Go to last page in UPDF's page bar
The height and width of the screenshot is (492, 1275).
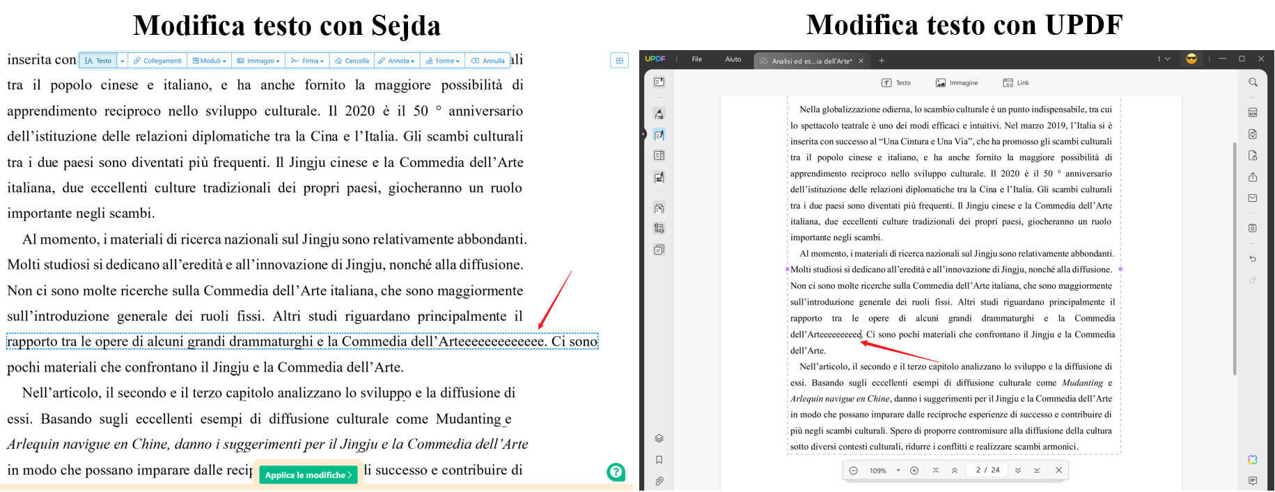tap(1037, 470)
